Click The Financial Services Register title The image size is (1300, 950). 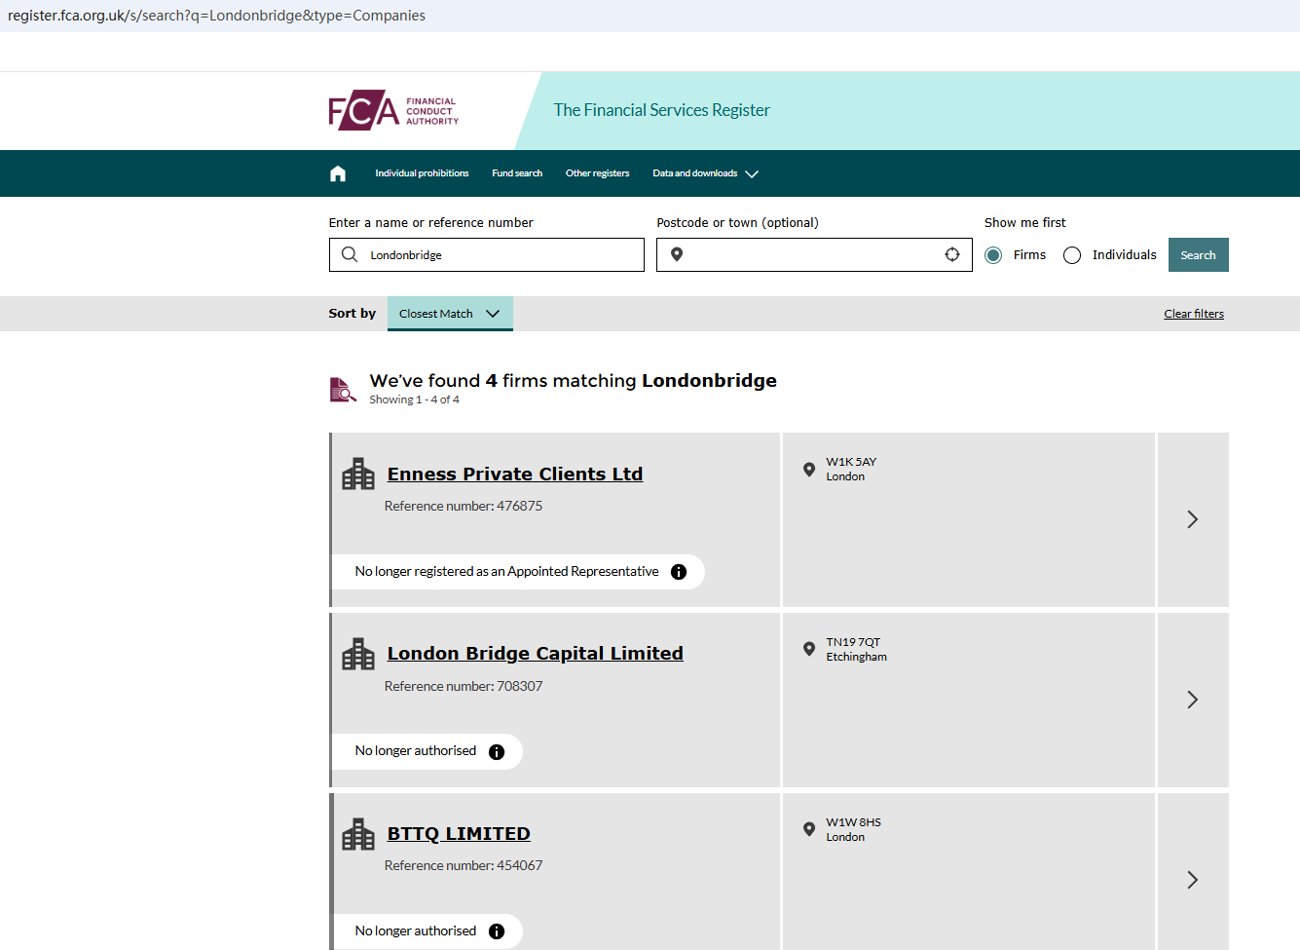point(662,110)
